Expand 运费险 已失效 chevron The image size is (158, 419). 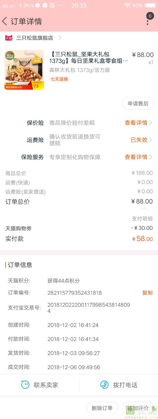click(151, 140)
